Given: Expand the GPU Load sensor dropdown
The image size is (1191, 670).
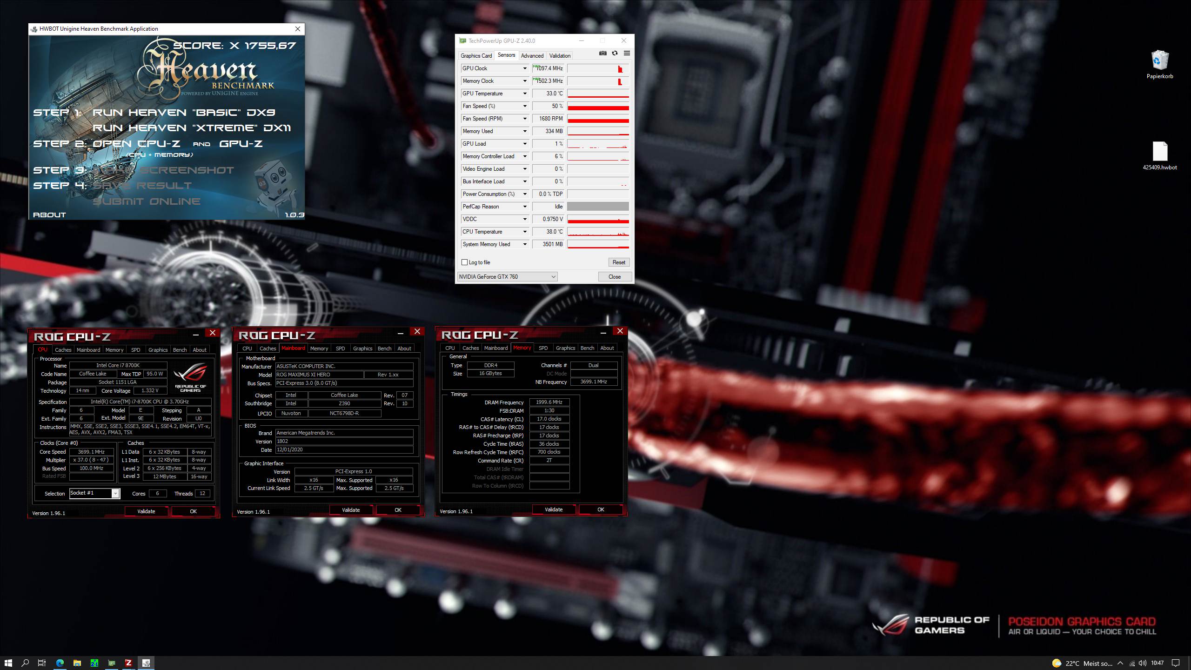Looking at the screenshot, I should (525, 144).
